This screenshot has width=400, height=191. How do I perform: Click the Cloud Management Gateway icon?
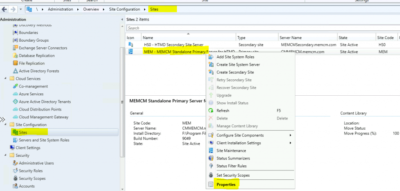15,117
